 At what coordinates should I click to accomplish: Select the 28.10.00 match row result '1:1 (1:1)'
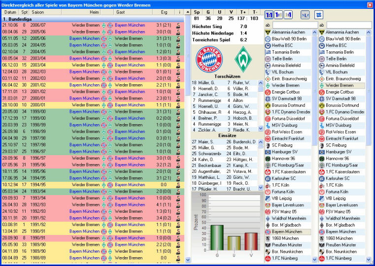click(x=164, y=105)
